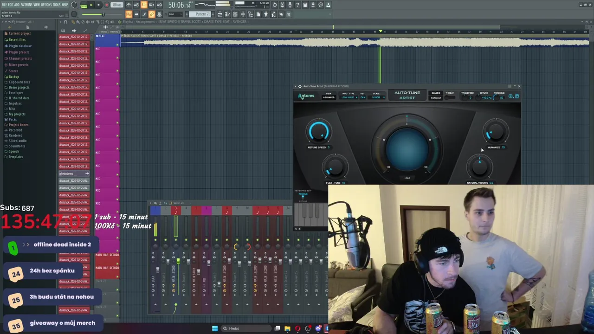Open plugin window options gear in title bar
The height and width of the screenshot is (334, 594).
300,86
